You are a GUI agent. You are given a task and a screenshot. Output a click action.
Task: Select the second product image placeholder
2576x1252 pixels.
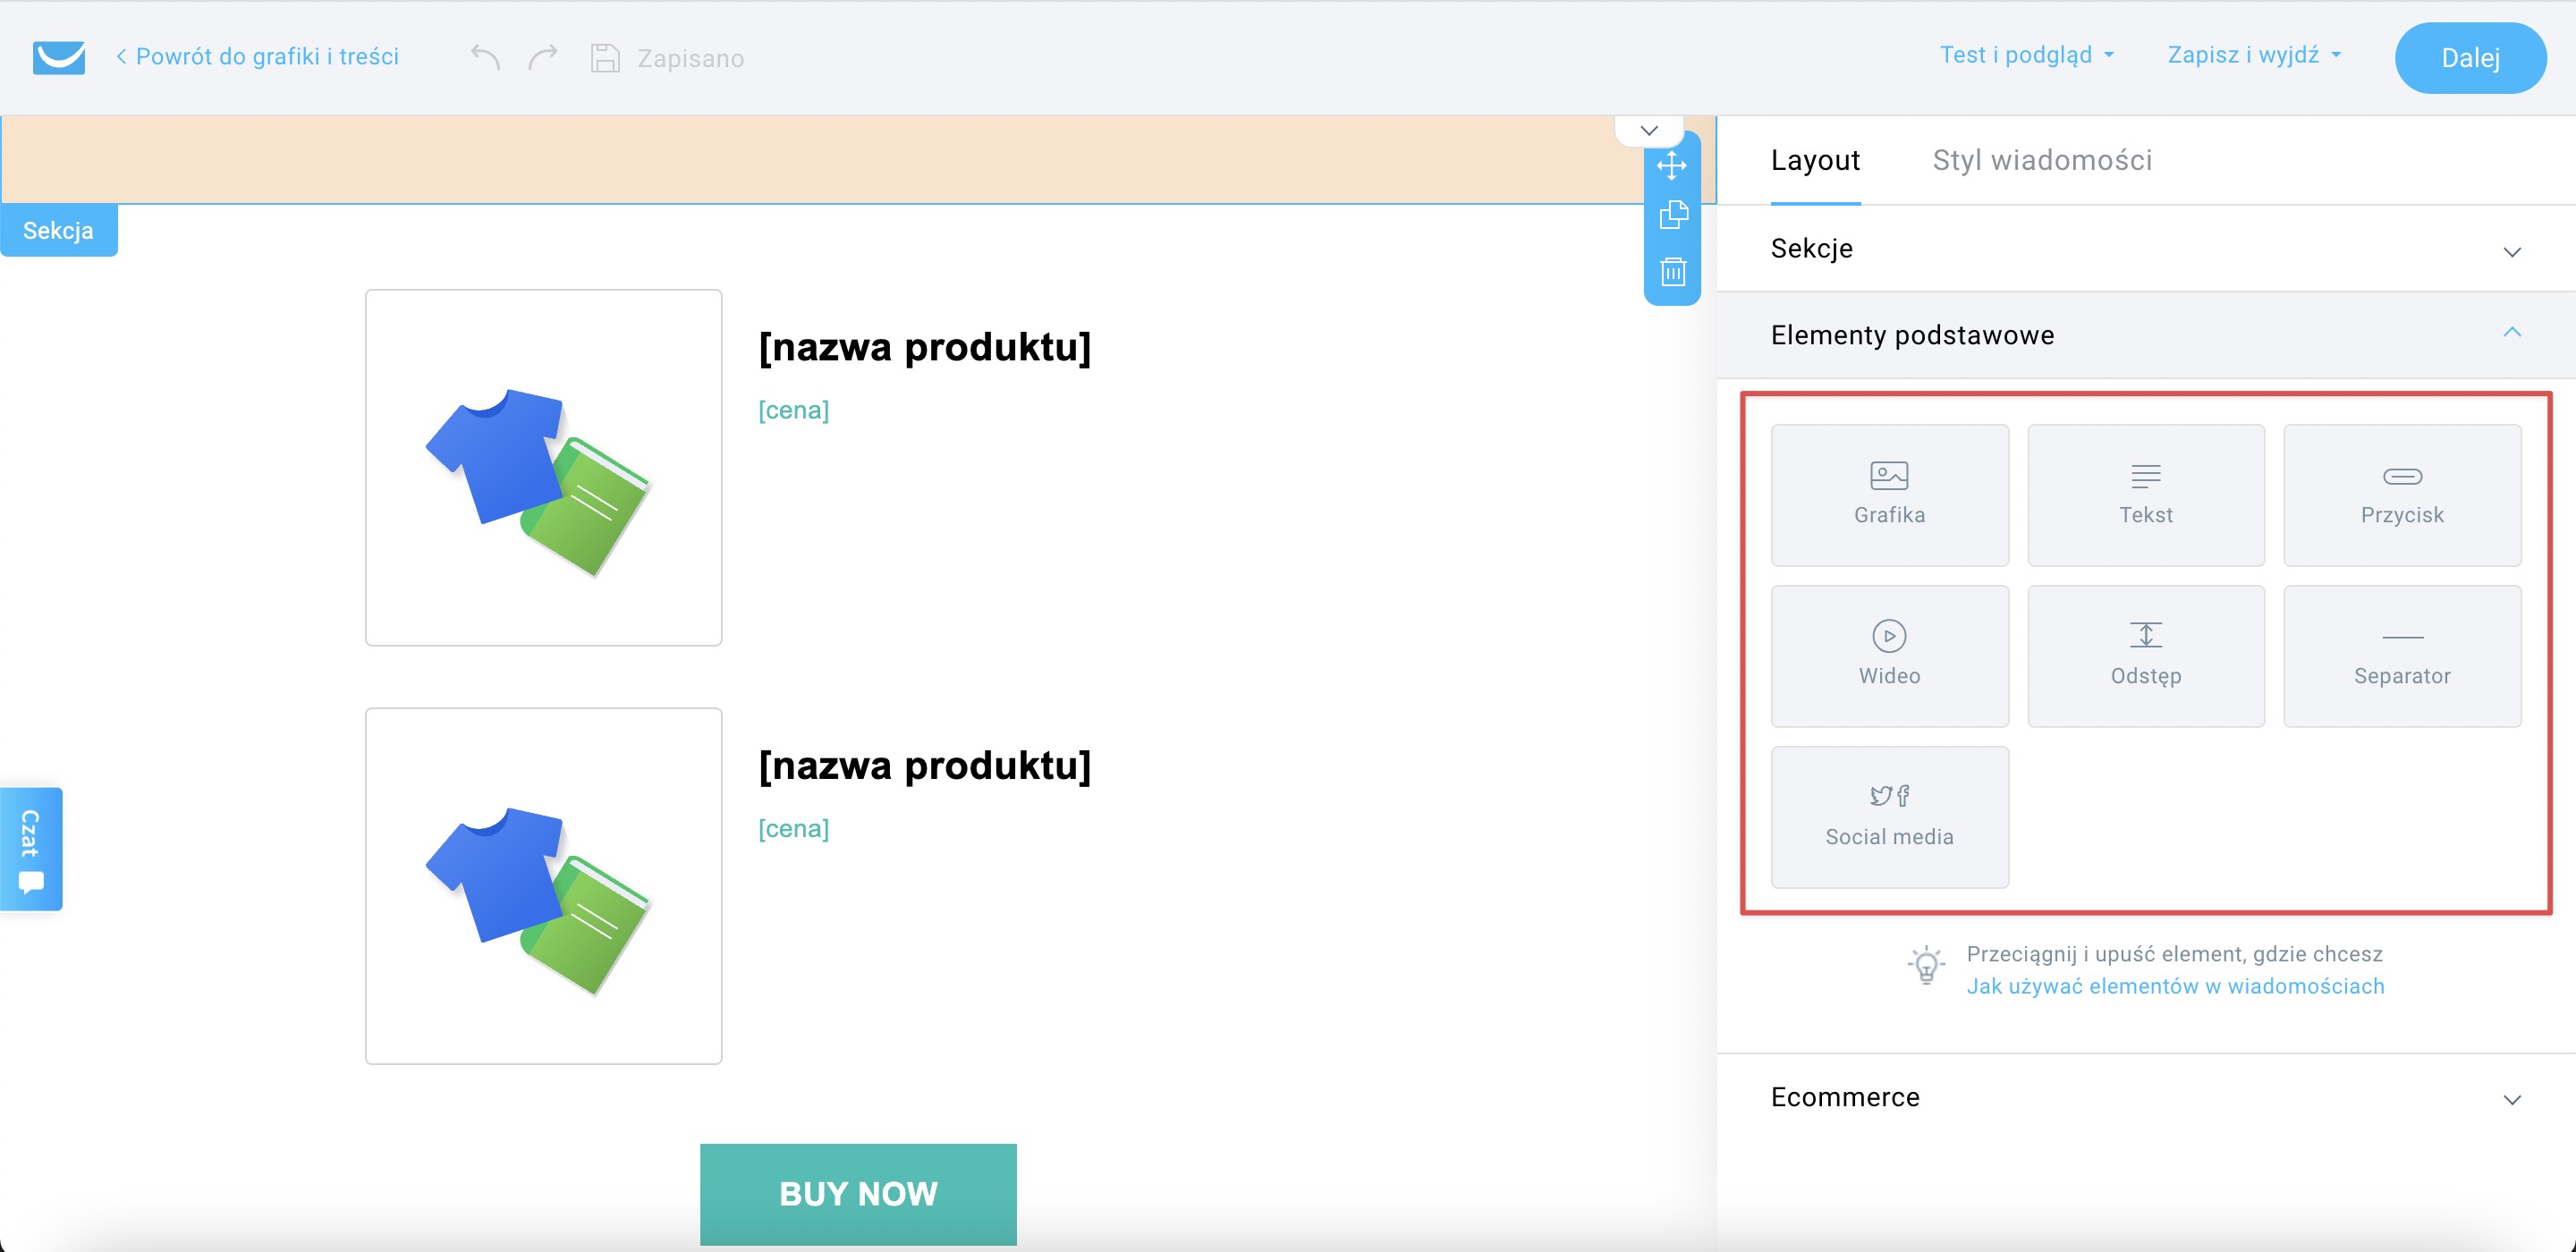click(x=543, y=886)
